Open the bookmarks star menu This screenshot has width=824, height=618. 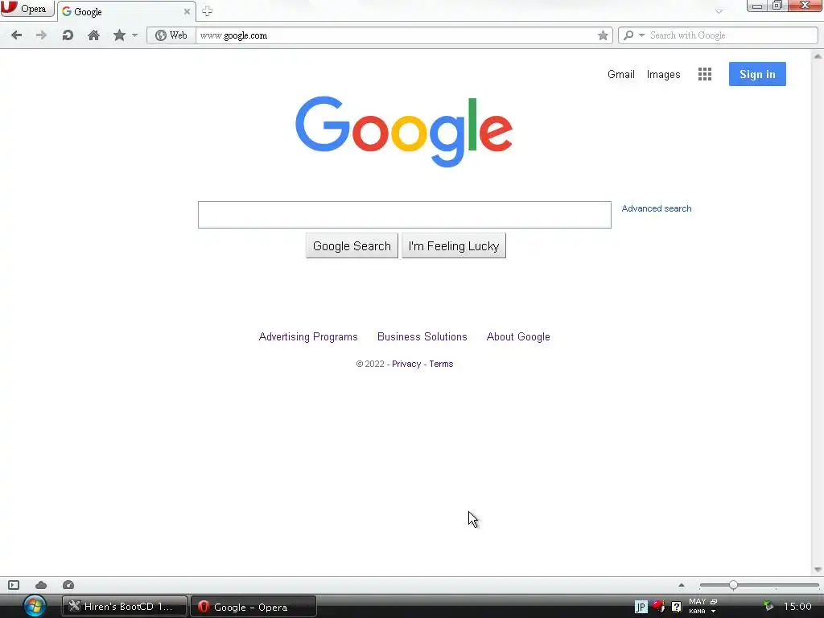119,35
